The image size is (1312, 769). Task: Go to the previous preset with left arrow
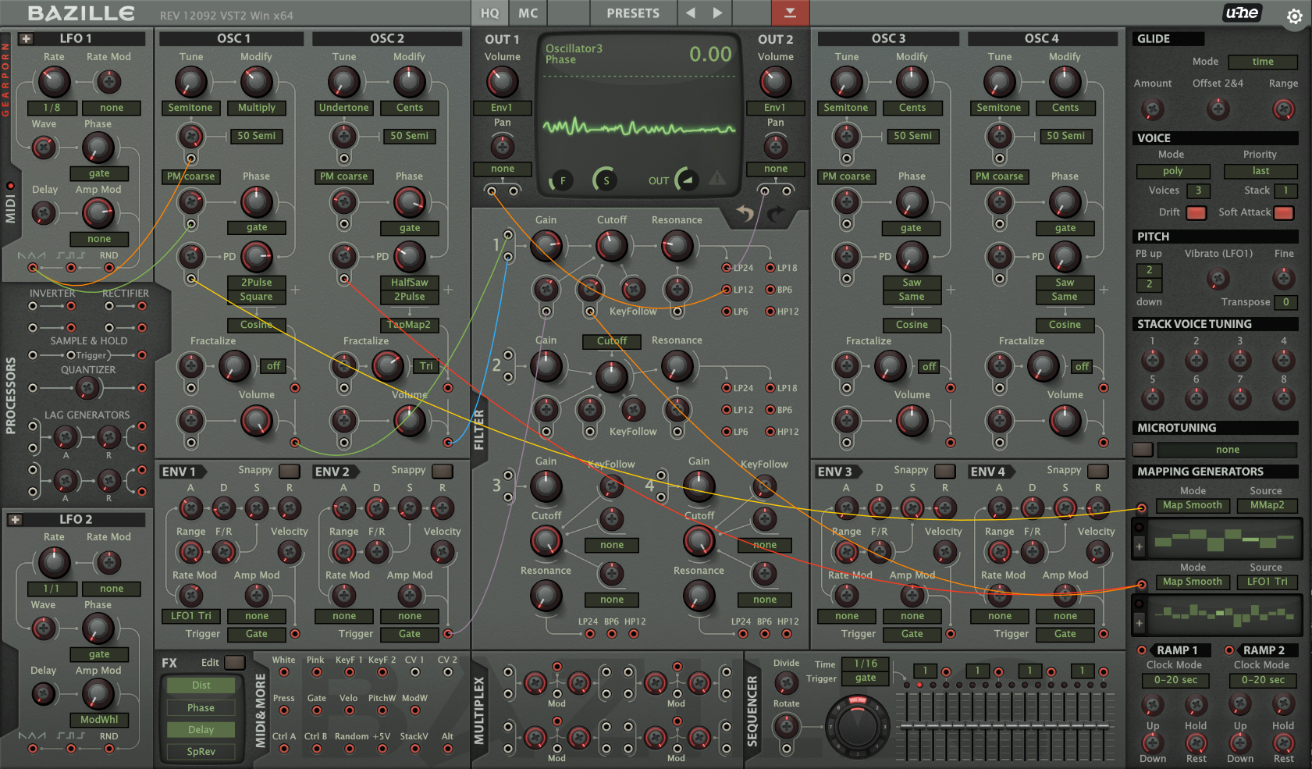[690, 13]
